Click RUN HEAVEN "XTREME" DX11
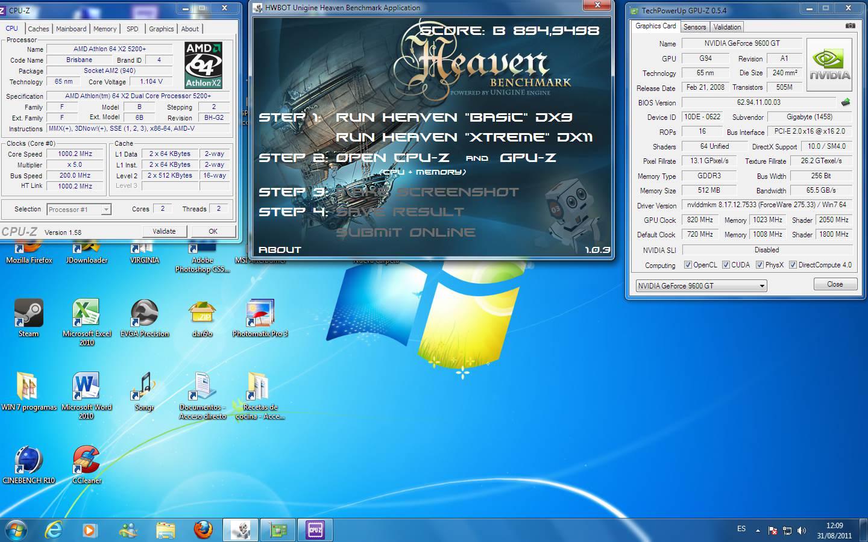Screen dimensions: 868x542 pyautogui.click(x=464, y=137)
